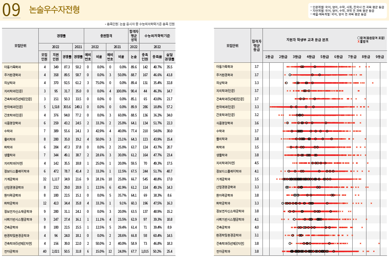Click the 5등급 axis label
This screenshot has width=389, height=257.
(324, 57)
